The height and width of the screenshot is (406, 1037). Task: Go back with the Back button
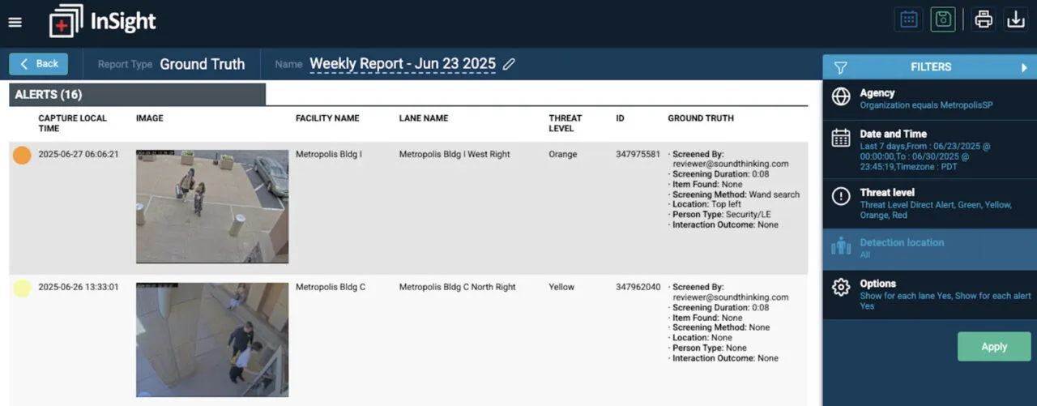click(39, 64)
